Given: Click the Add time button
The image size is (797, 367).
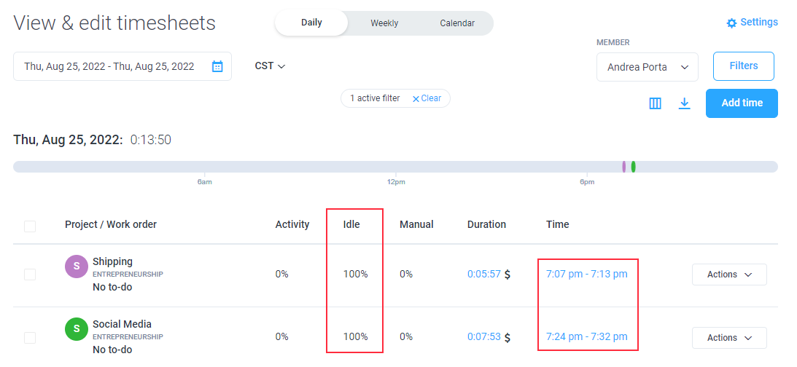Looking at the screenshot, I should (742, 103).
